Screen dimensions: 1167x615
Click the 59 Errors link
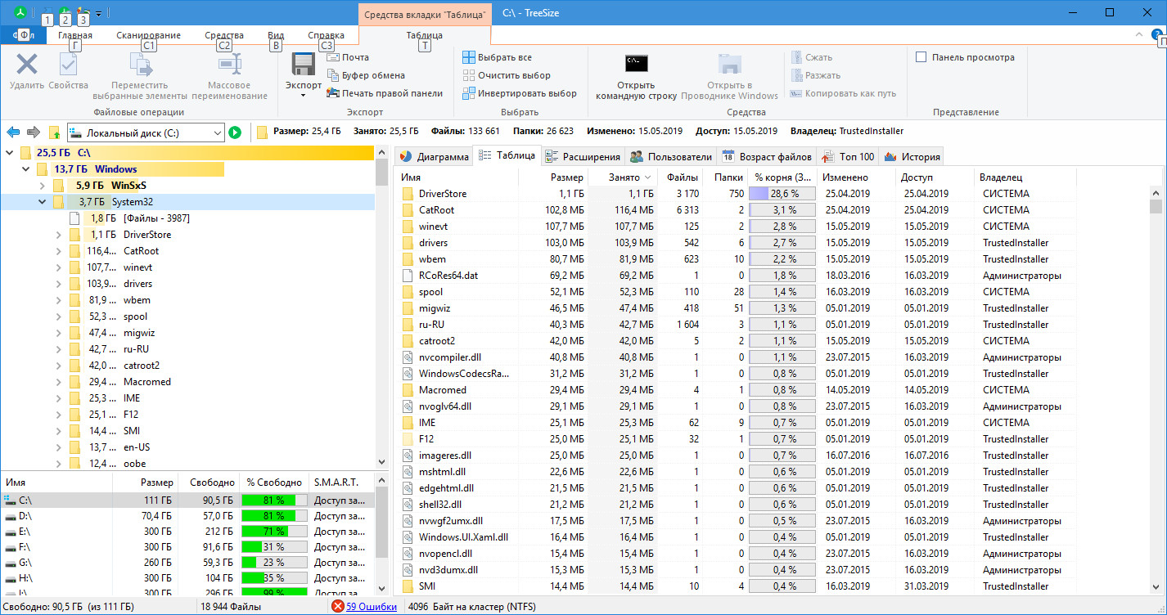(x=371, y=607)
